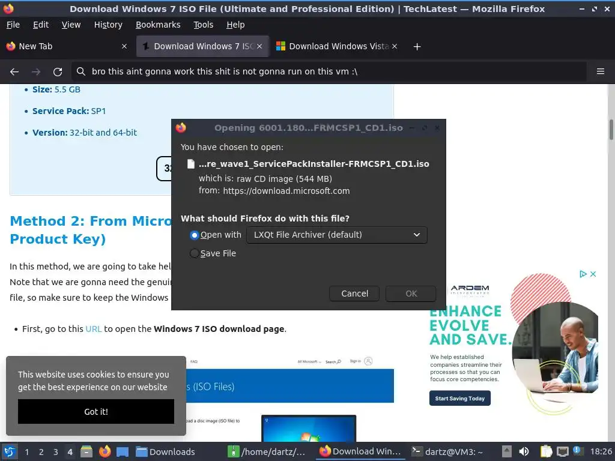Click the Service Pack: SP1 list item
Viewport: 615px width, 461px height.
point(69,111)
